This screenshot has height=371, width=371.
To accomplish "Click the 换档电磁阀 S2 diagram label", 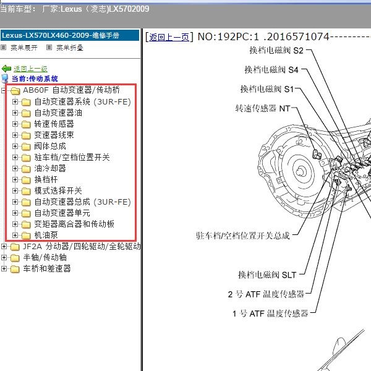I will [276, 51].
